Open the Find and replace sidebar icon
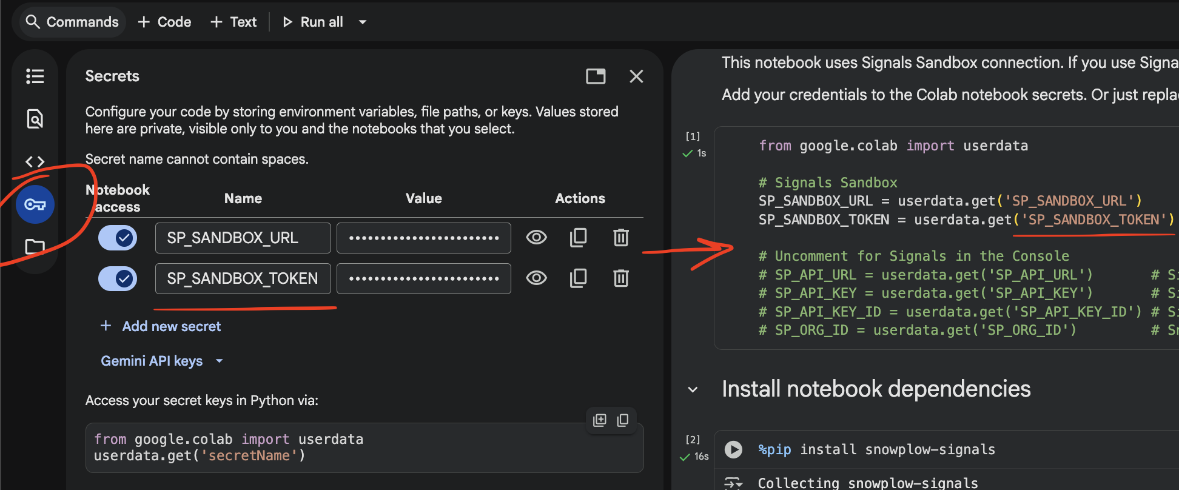 pyautogui.click(x=35, y=119)
